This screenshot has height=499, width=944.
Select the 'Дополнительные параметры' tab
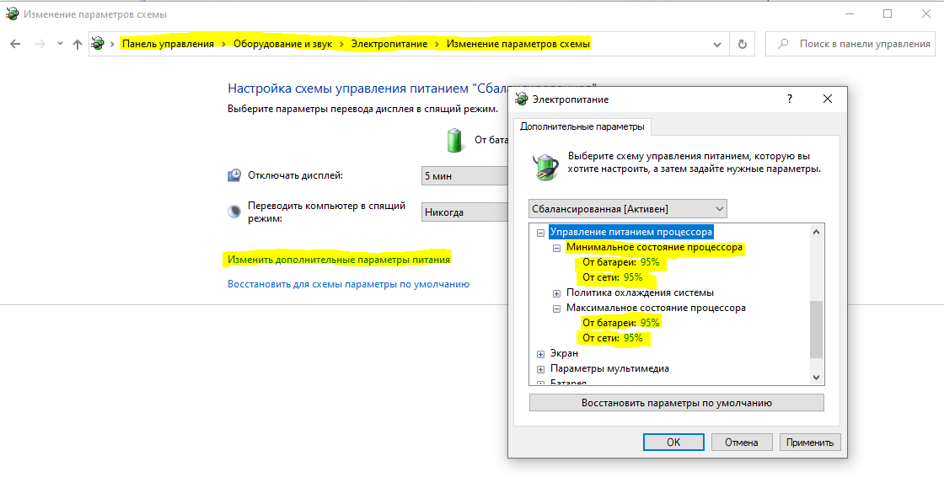[x=582, y=126]
